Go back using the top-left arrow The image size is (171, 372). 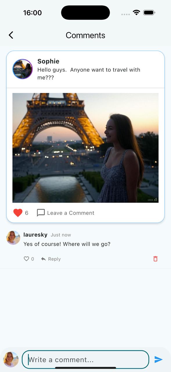point(11,35)
